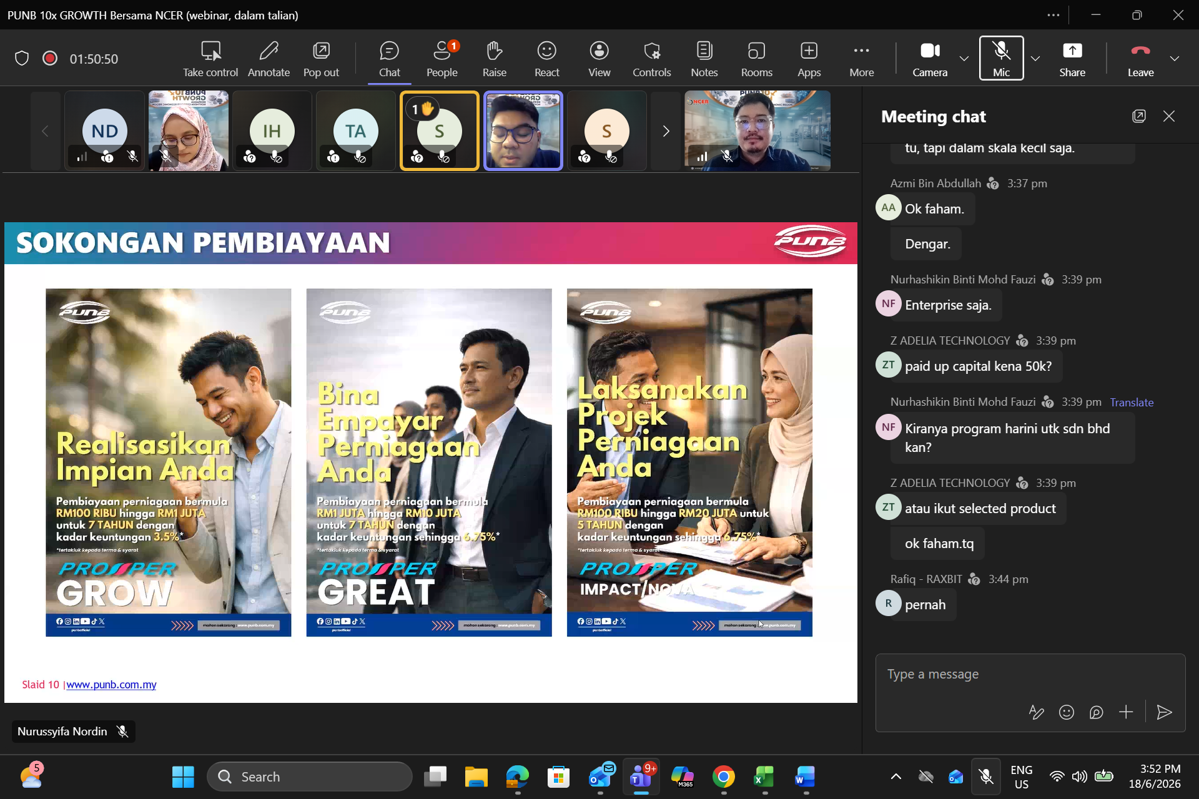The width and height of the screenshot is (1199, 799).
Task: Open Microsoft Edge from taskbar
Action: coord(517,777)
